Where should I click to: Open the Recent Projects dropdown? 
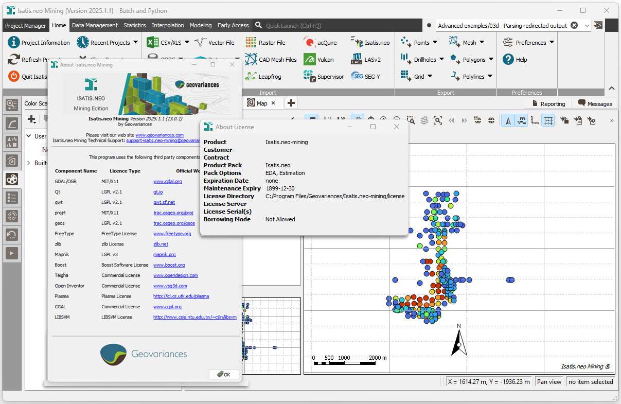[x=135, y=43]
